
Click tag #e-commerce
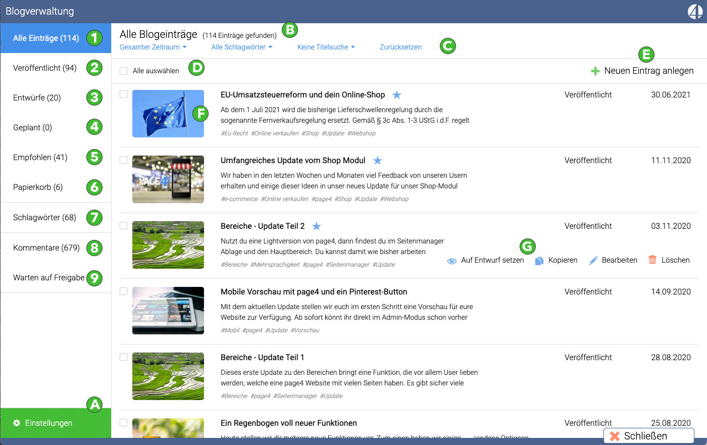pyautogui.click(x=239, y=199)
